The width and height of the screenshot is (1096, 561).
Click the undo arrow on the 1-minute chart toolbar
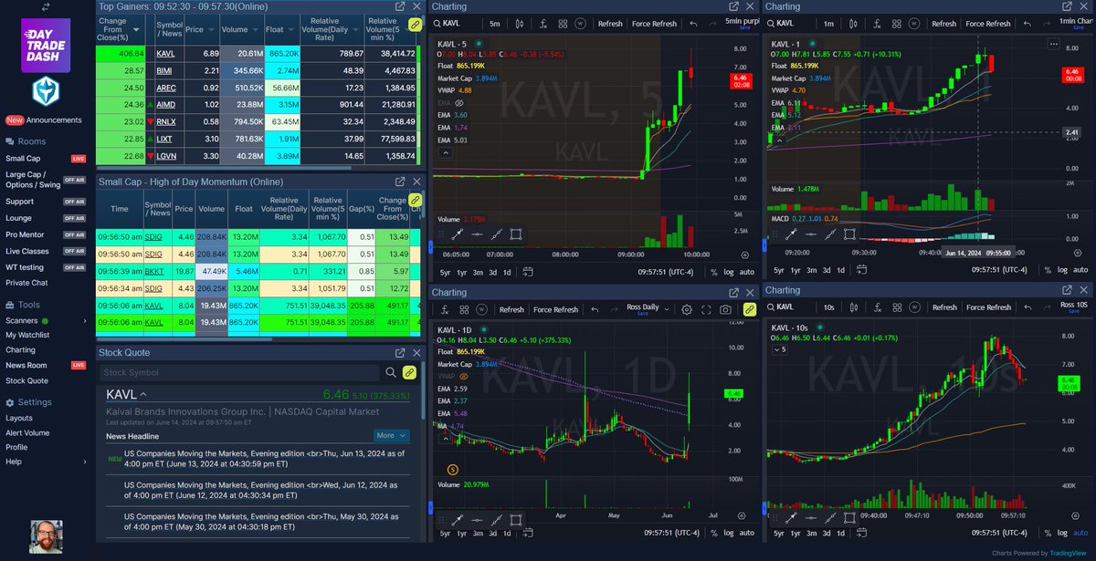click(x=1027, y=24)
